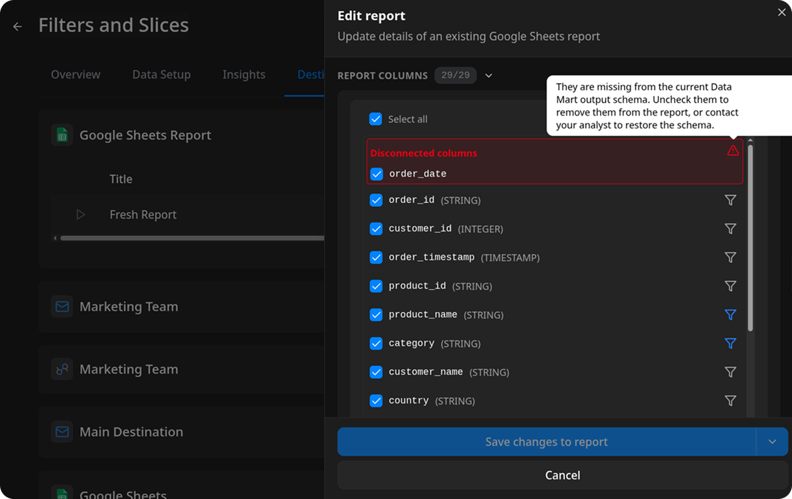
Task: Click the horizontal scrollbar under Fresh Report
Action: 192,238
